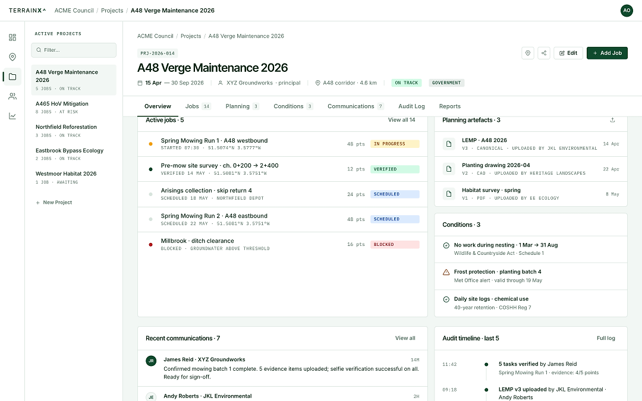Click the LEMP A48 2026 document icon

pyautogui.click(x=449, y=144)
